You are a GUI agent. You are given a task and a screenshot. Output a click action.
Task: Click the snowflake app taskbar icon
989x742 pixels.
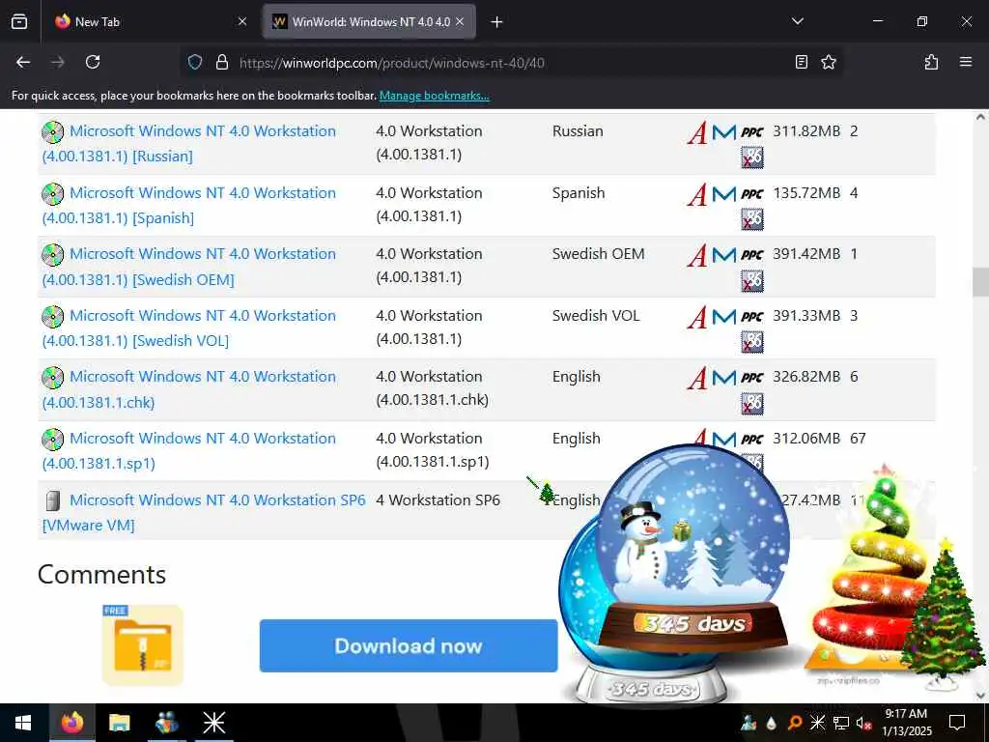[213, 723]
